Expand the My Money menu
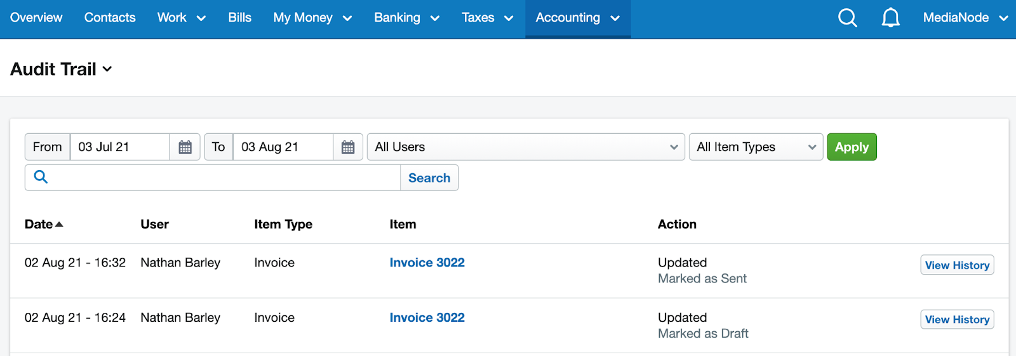This screenshot has height=356, width=1016. pyautogui.click(x=312, y=18)
